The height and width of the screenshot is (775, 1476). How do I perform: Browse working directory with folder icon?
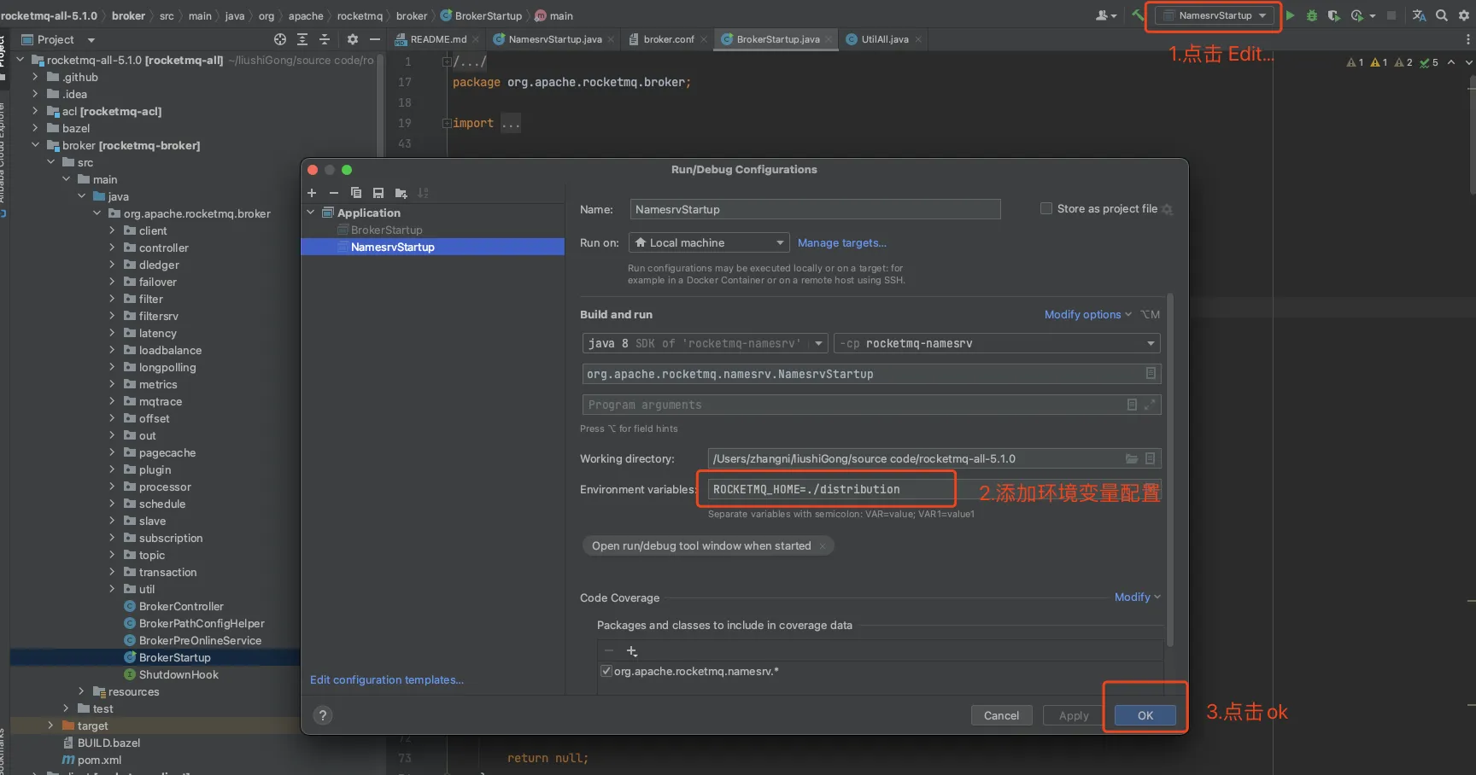1132,459
